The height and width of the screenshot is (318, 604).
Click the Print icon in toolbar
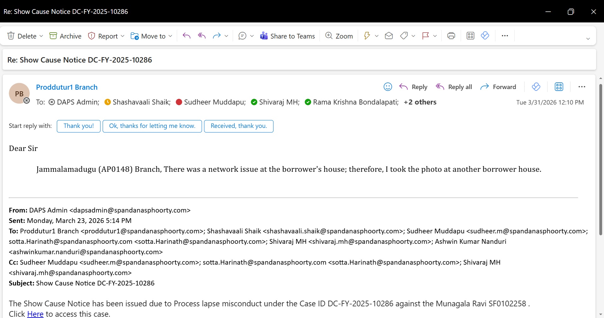pyautogui.click(x=451, y=36)
